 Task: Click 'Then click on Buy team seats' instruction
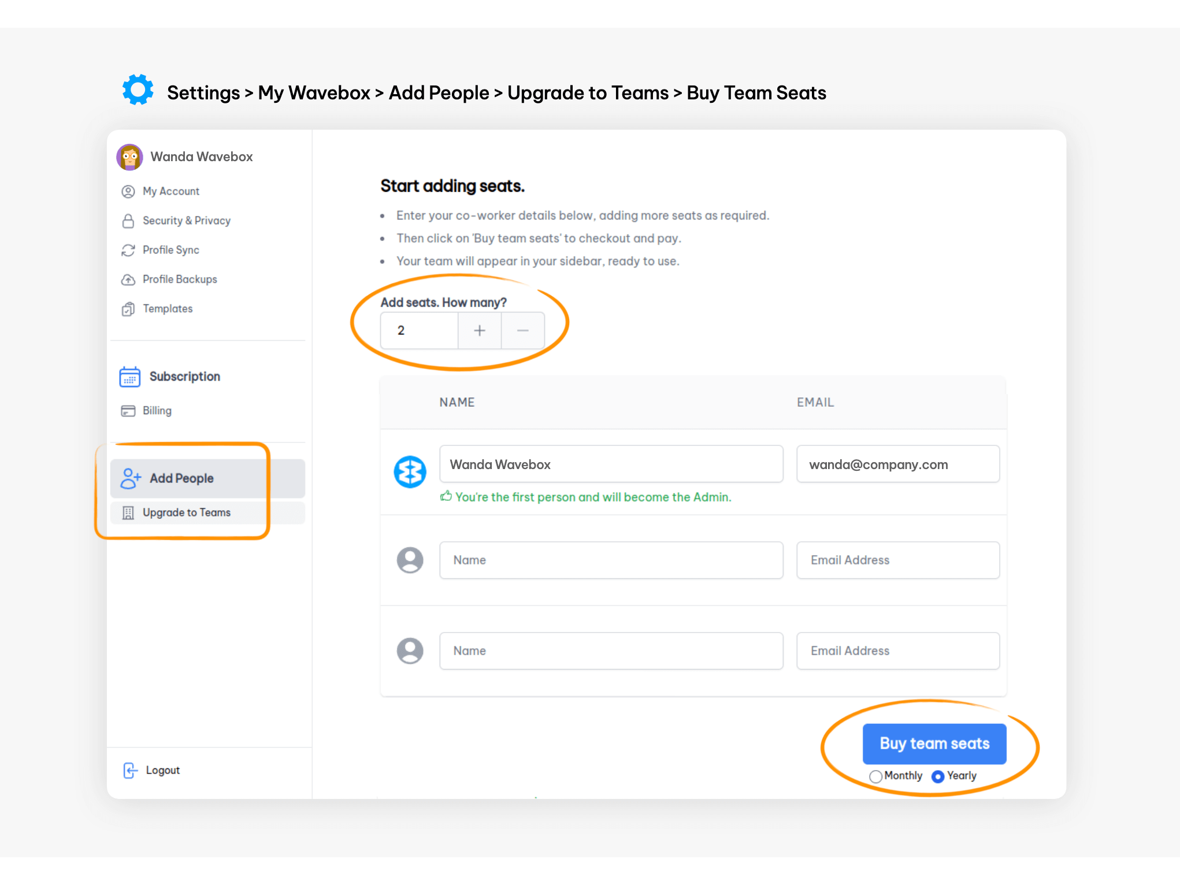pos(539,238)
